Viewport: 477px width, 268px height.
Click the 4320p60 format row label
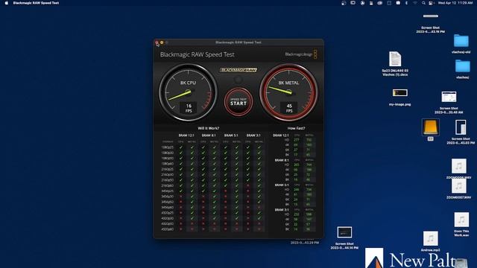167,229
